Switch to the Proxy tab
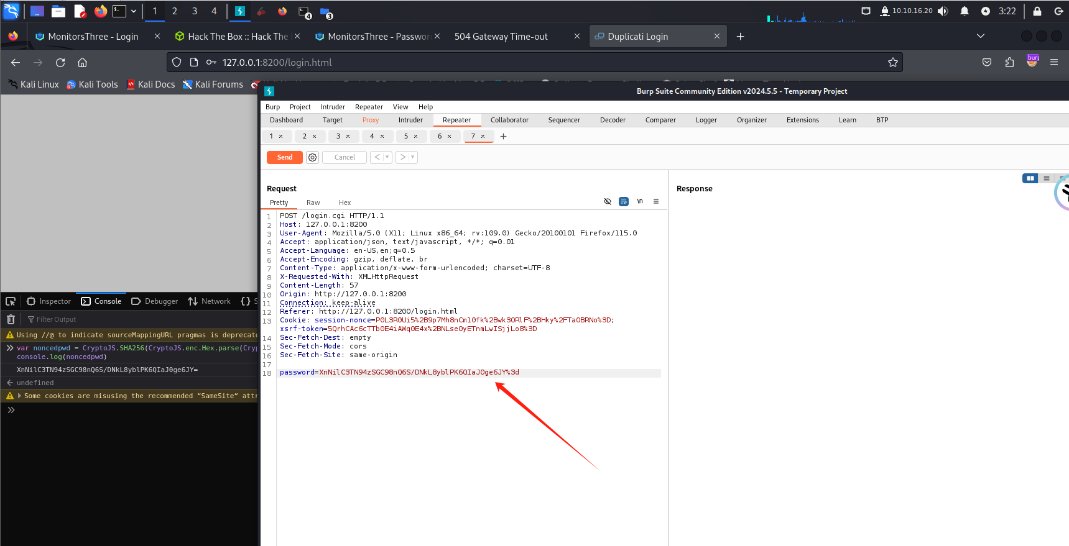1069x546 pixels. click(370, 121)
